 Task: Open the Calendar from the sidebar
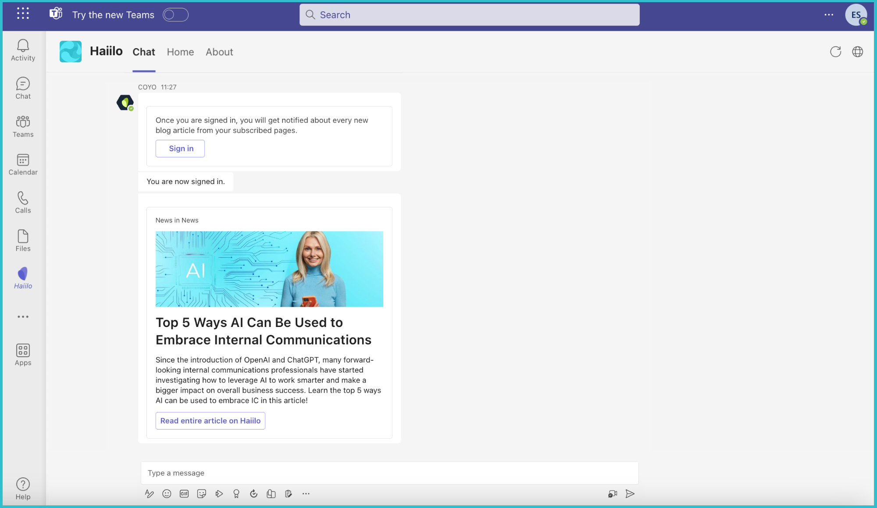tap(22, 164)
